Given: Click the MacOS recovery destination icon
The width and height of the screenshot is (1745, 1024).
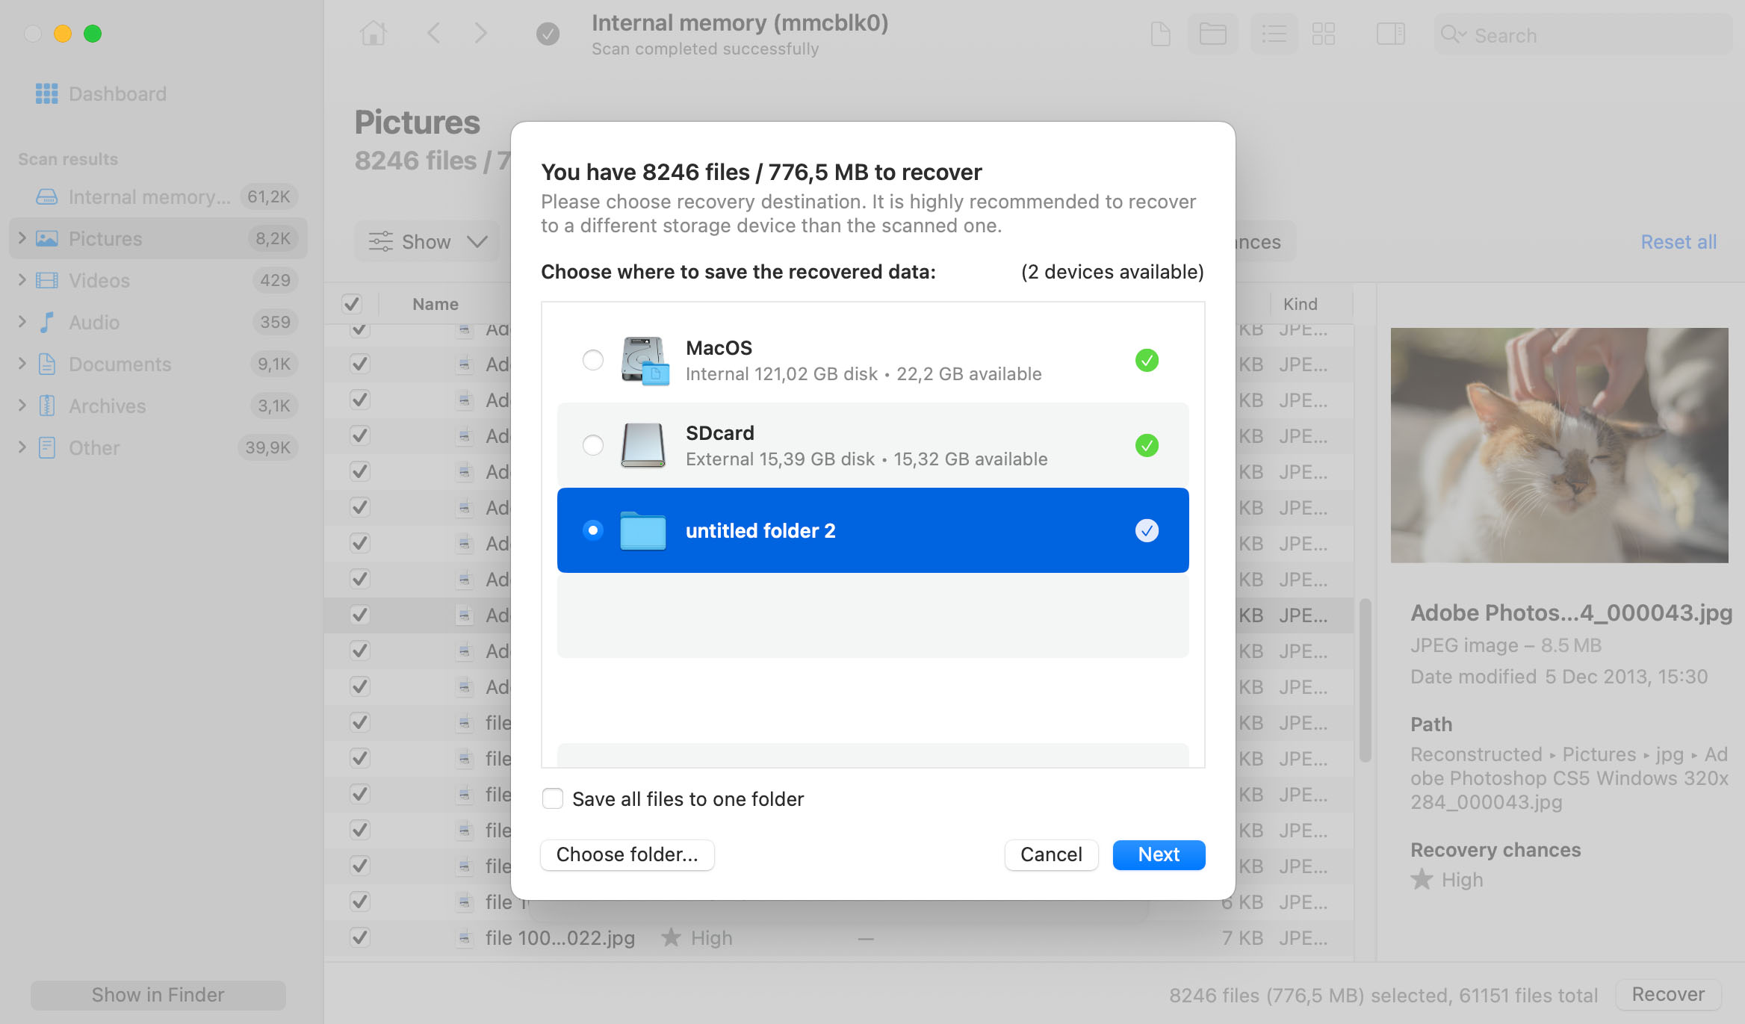Looking at the screenshot, I should coord(642,359).
